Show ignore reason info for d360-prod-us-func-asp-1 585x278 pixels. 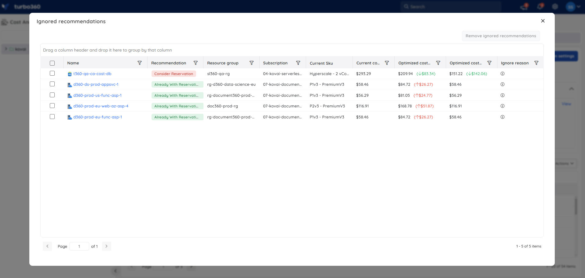(503, 95)
